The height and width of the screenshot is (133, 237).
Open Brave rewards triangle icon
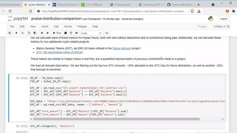click(199, 11)
